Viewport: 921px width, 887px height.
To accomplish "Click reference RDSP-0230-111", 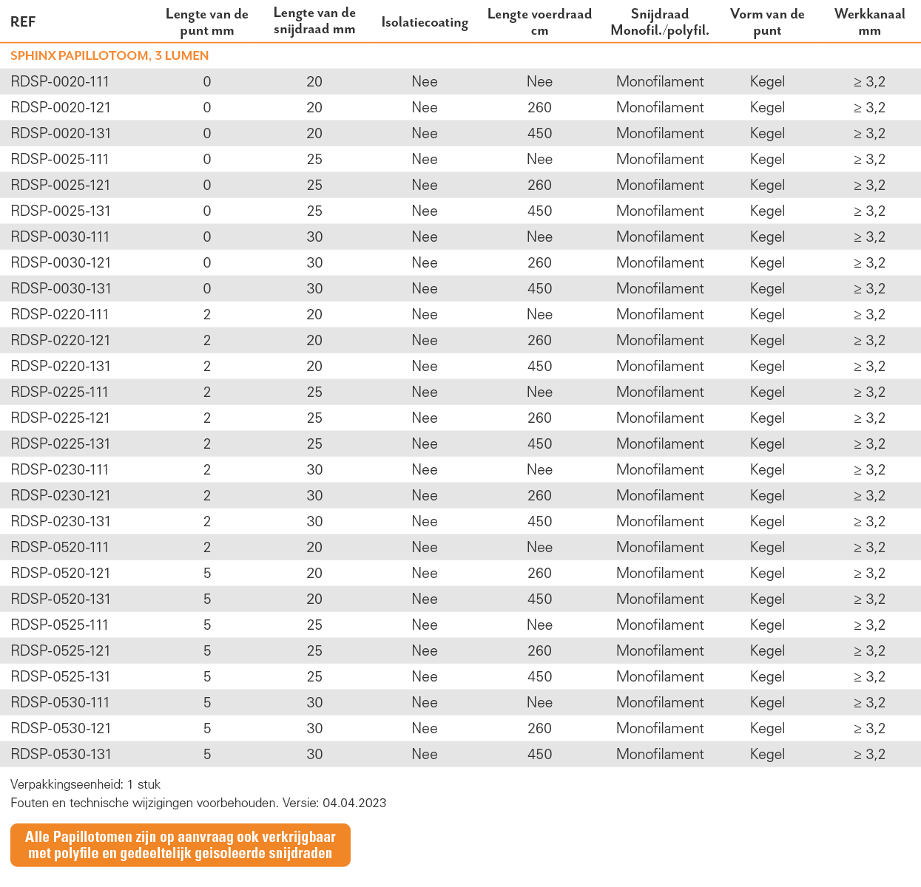I will tap(60, 469).
